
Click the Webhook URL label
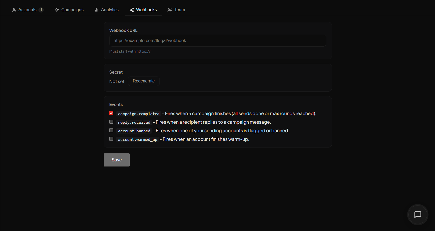pos(123,31)
